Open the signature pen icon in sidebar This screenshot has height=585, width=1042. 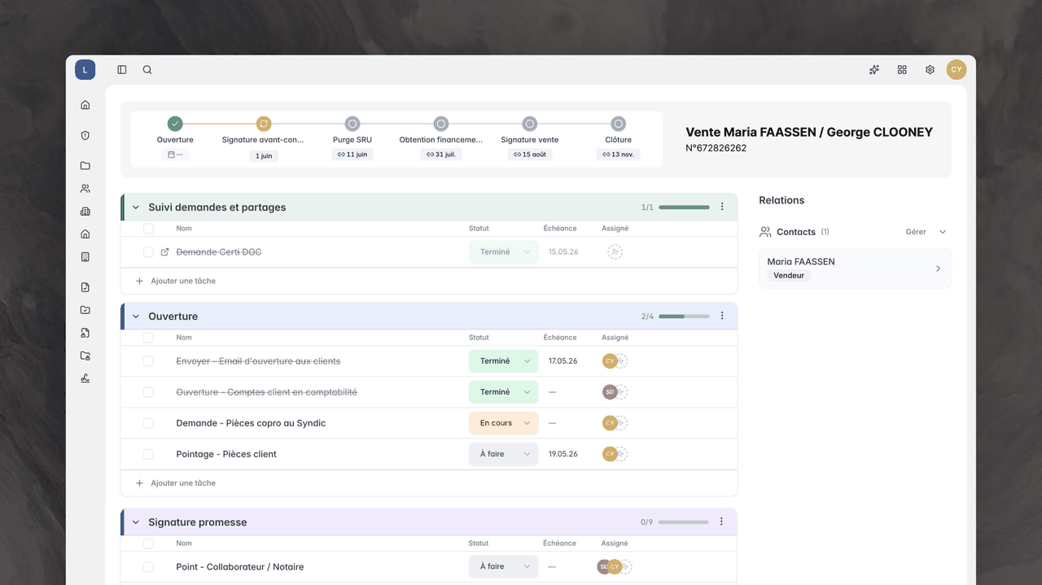(x=85, y=378)
